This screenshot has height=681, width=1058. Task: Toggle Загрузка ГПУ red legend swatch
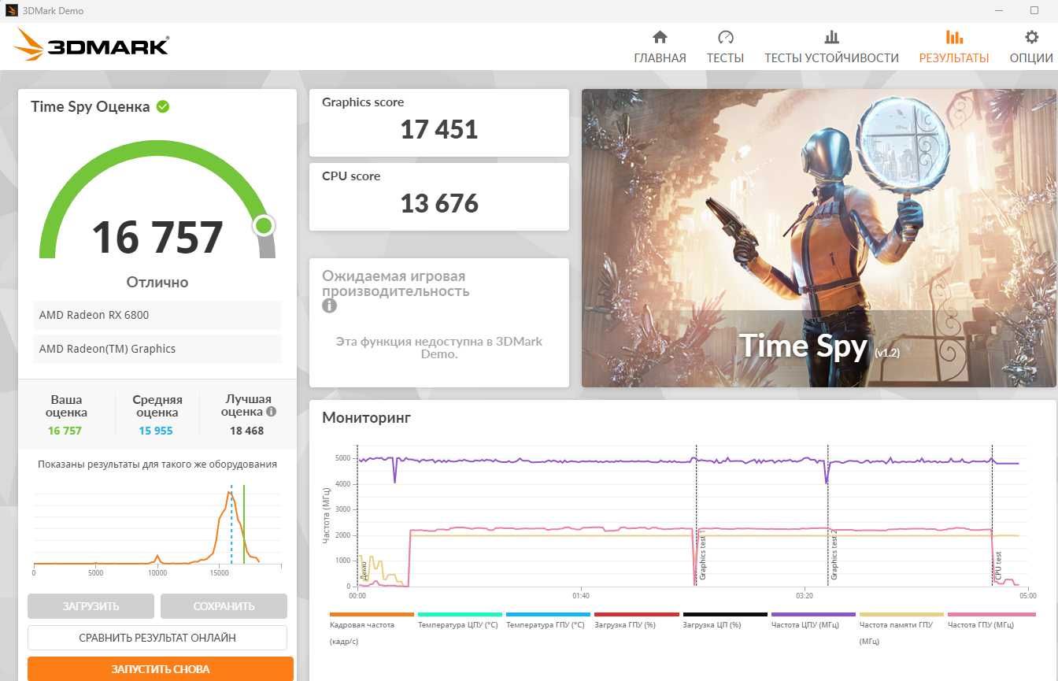(636, 614)
